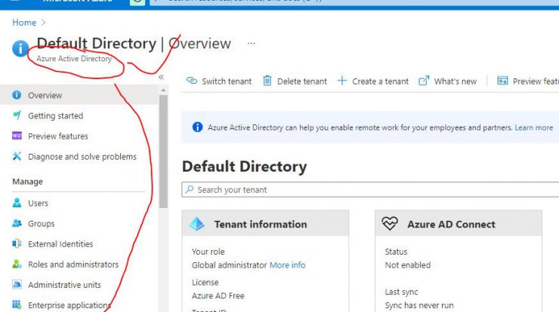Click the Switch tenant icon
This screenshot has height=312, width=559.
pos(192,81)
